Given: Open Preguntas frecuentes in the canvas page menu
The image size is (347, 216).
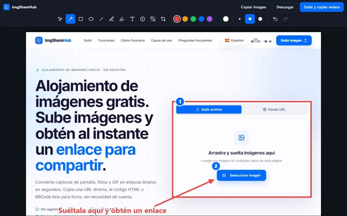Looking at the screenshot, I should [x=195, y=40].
